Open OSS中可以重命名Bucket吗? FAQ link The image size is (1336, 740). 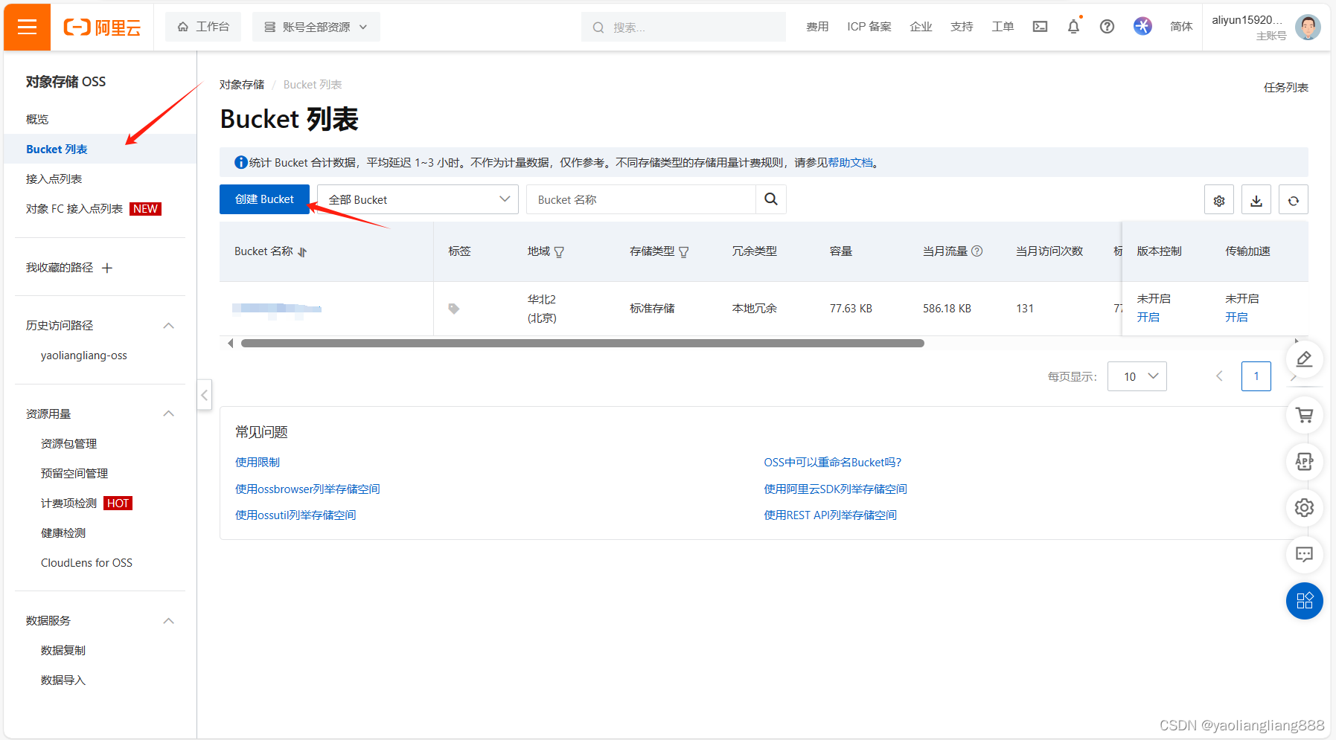click(832, 462)
